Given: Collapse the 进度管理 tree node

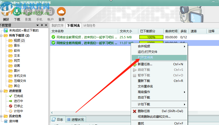Looking at the screenshot, I should pos(1,91).
